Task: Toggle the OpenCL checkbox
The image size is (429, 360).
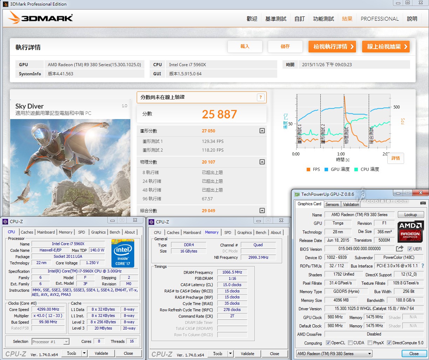Action: (328, 343)
